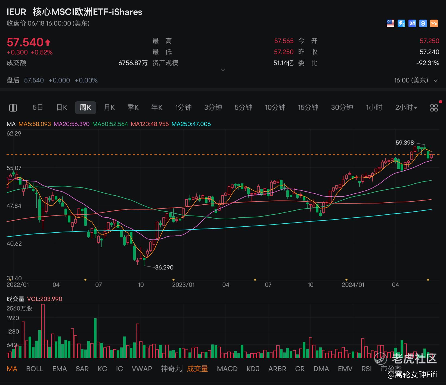This screenshot has height=385, width=446.
Task: Select the KDJ indicator
Action: 253,369
